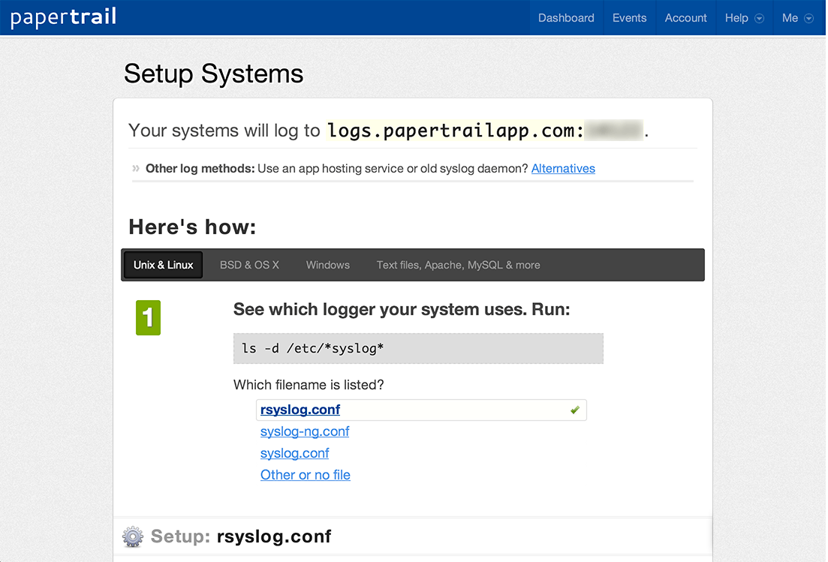Switch to the Windows tab

tap(328, 265)
